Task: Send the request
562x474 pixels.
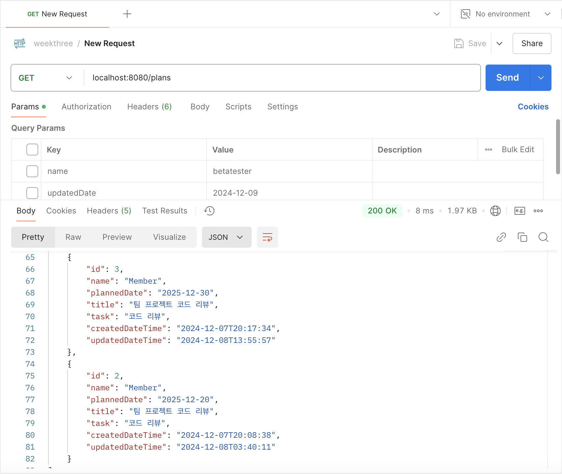Action: (x=508, y=78)
